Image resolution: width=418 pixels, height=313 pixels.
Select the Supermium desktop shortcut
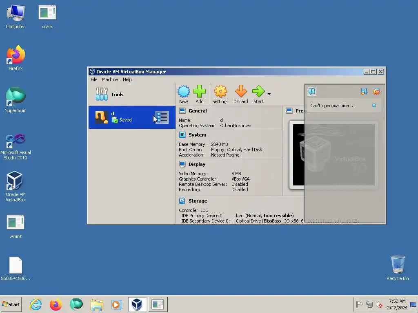pyautogui.click(x=16, y=100)
